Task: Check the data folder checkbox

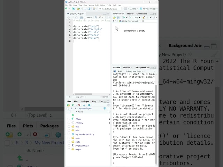Action: click(x=69, y=127)
